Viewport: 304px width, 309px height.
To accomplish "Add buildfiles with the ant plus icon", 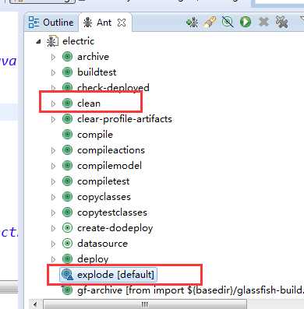I will (x=193, y=23).
